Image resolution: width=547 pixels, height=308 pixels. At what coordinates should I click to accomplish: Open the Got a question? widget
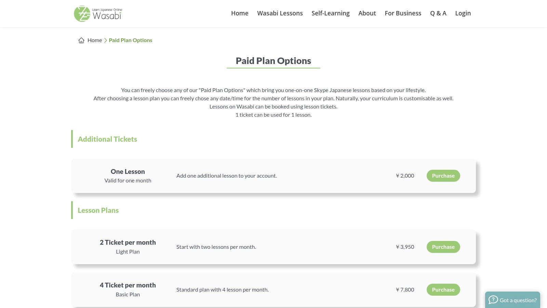[x=518, y=300]
